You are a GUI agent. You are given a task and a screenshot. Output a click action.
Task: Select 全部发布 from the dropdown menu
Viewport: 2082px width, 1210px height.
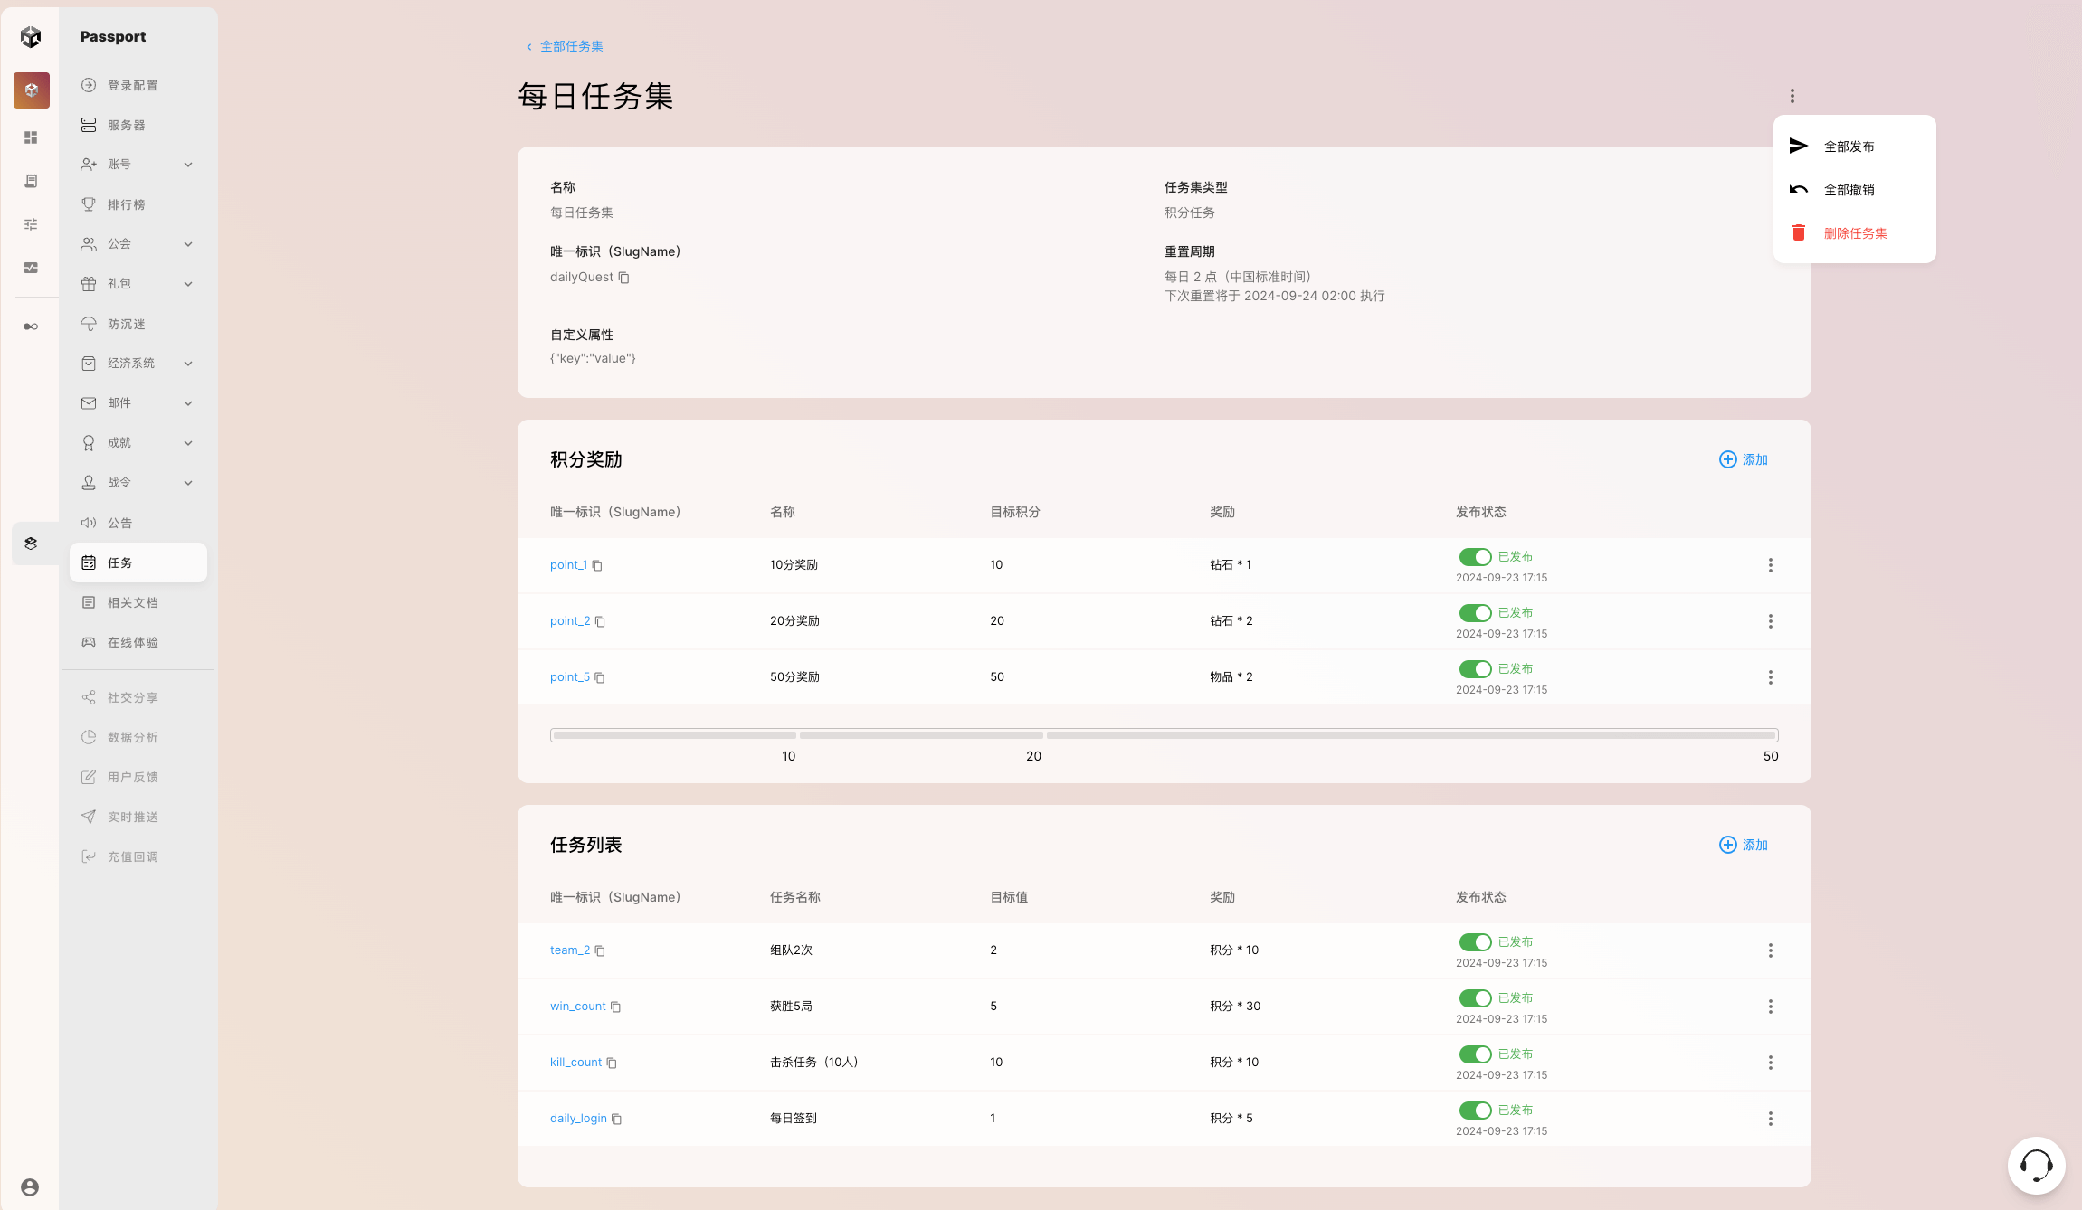[1849, 147]
